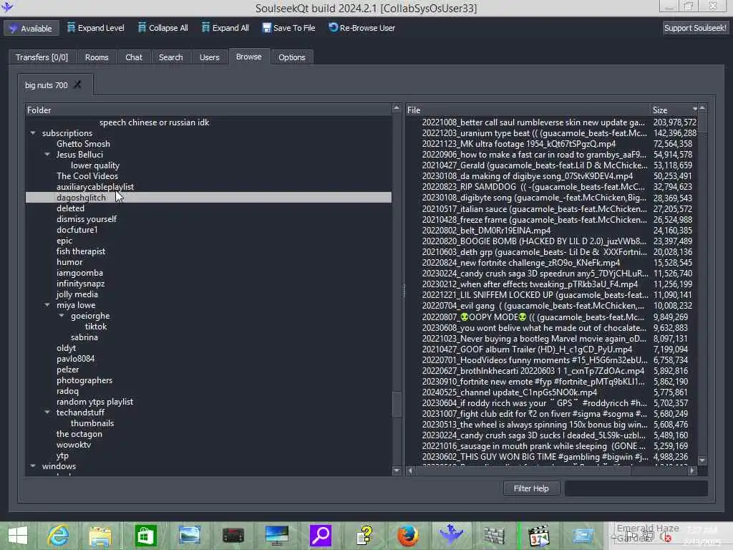This screenshot has height=550, width=733.
Task: Collapse the techandstuff folder
Action: (x=47, y=412)
